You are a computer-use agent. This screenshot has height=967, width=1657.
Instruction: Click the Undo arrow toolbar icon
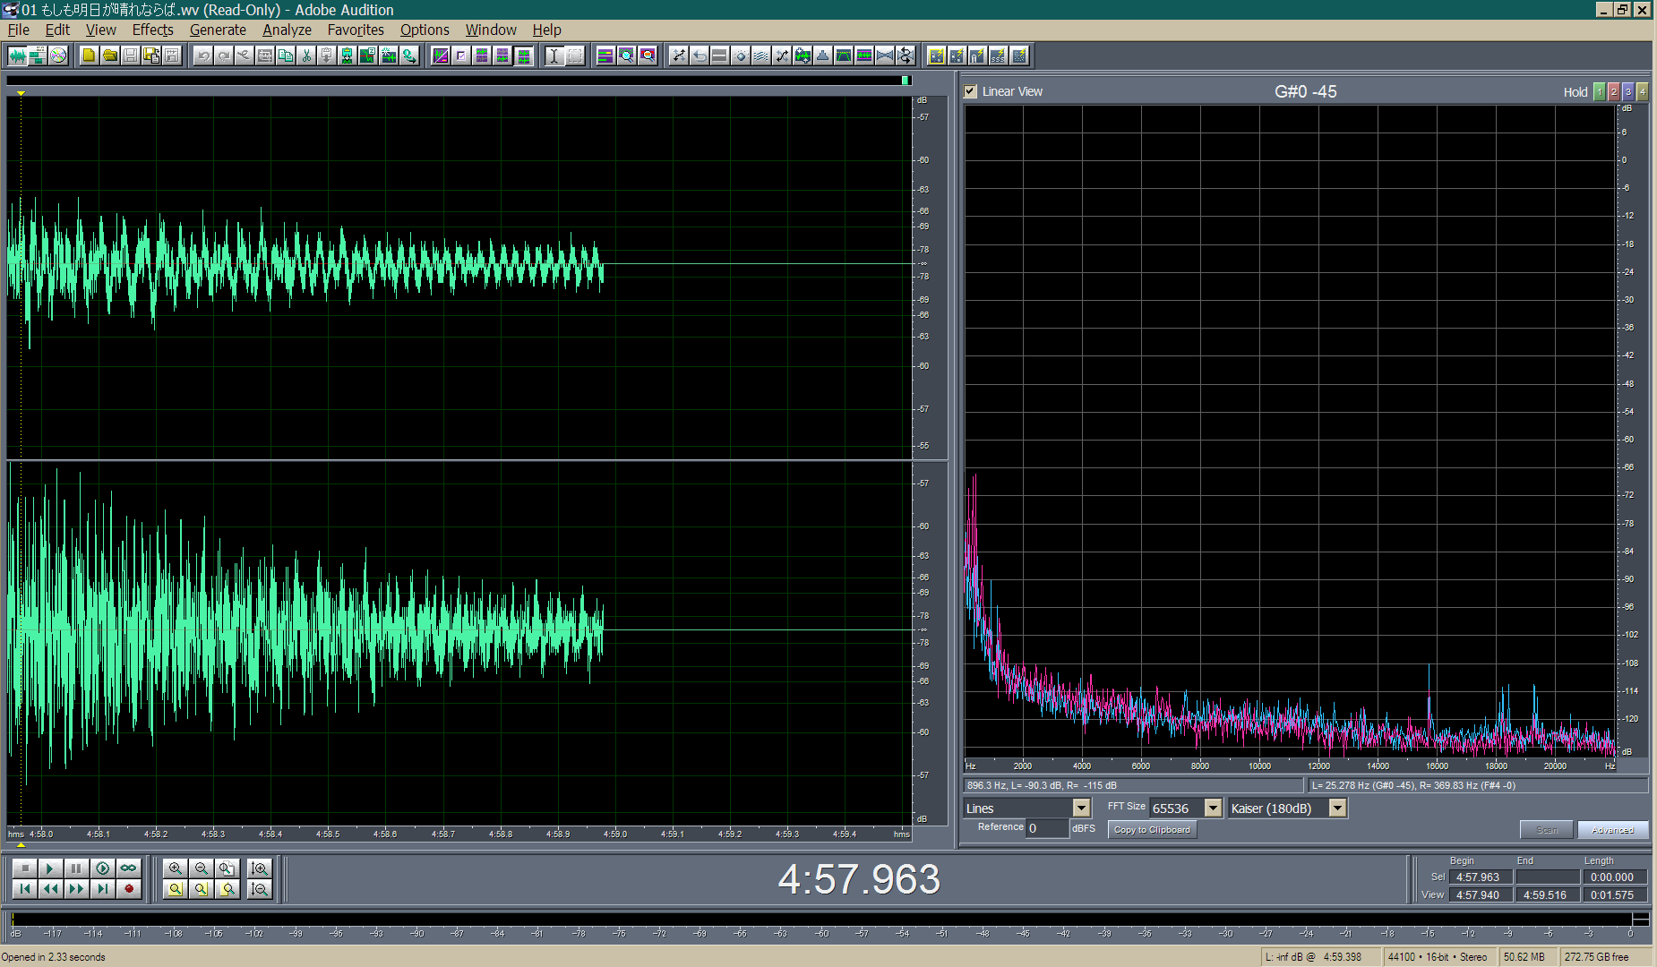(x=202, y=56)
